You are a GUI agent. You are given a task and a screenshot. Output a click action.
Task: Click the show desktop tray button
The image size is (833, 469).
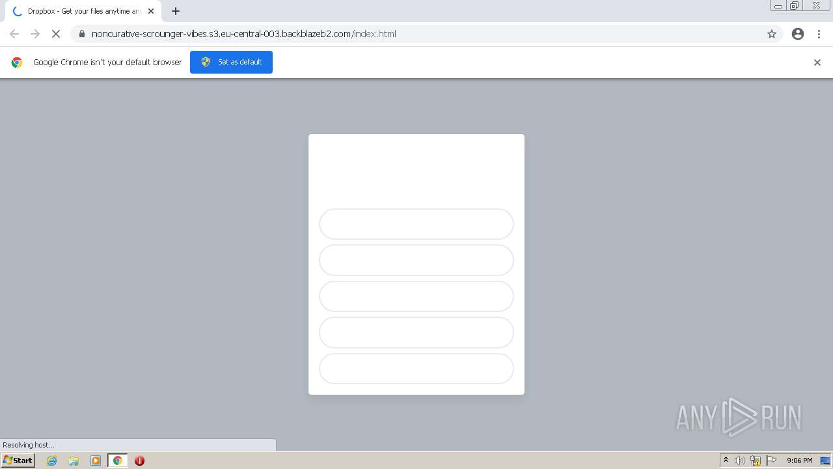(826, 461)
